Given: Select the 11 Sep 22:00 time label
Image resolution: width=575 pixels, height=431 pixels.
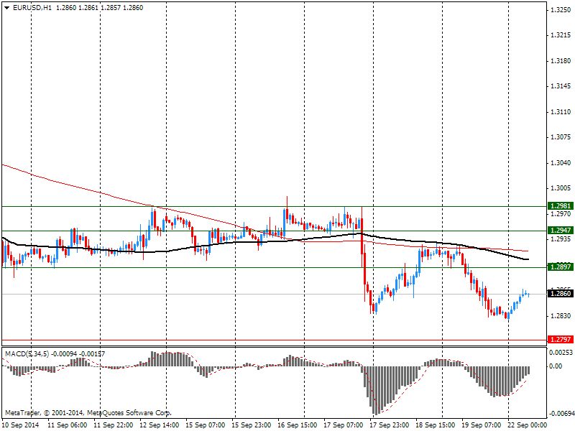Looking at the screenshot, I should click(114, 425).
